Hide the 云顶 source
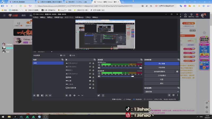The height and width of the screenshot is (119, 212). coord(90,81)
